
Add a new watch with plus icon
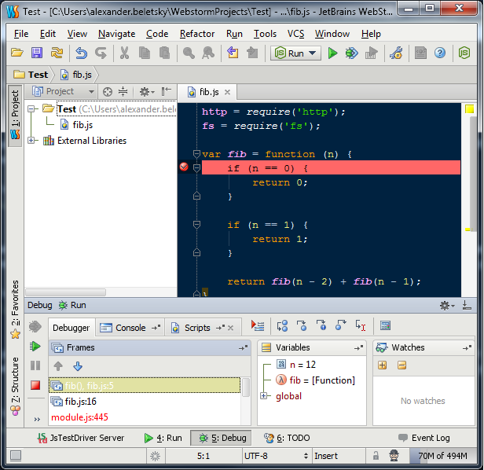(383, 365)
